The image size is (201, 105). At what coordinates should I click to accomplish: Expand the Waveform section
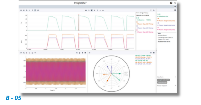pos(175,77)
